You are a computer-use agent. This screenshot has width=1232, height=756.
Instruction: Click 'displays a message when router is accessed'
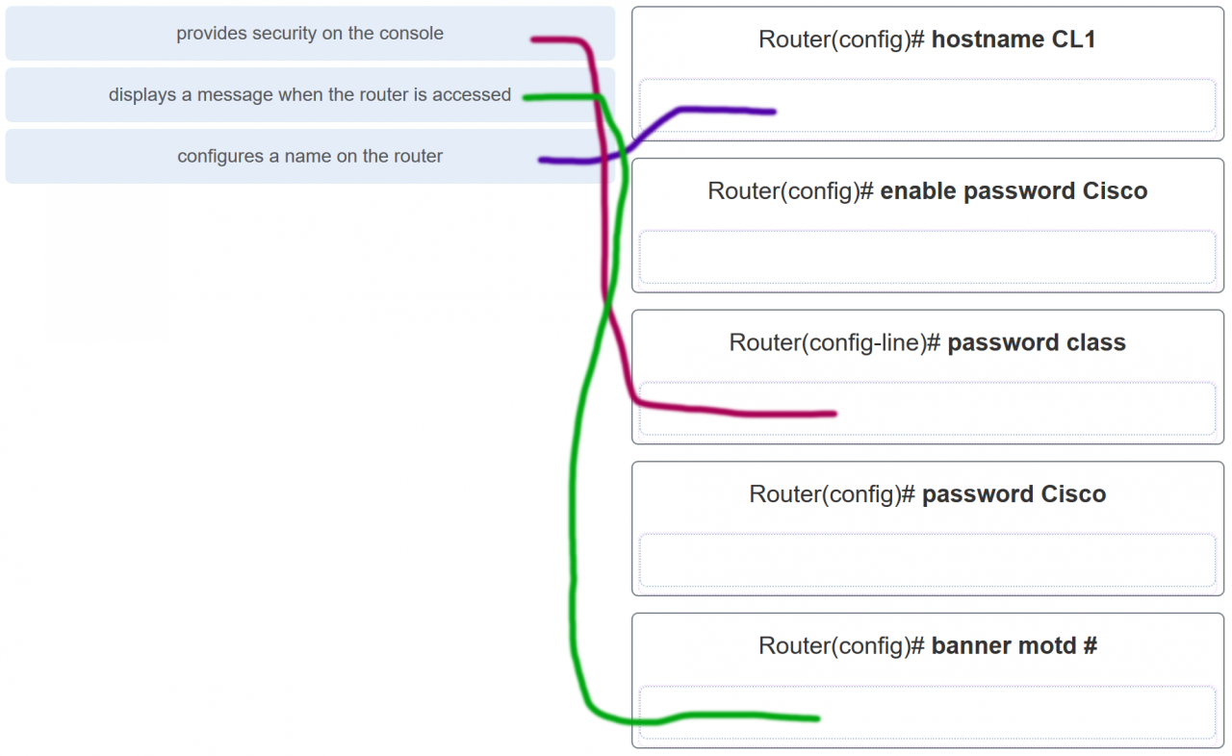309,95
